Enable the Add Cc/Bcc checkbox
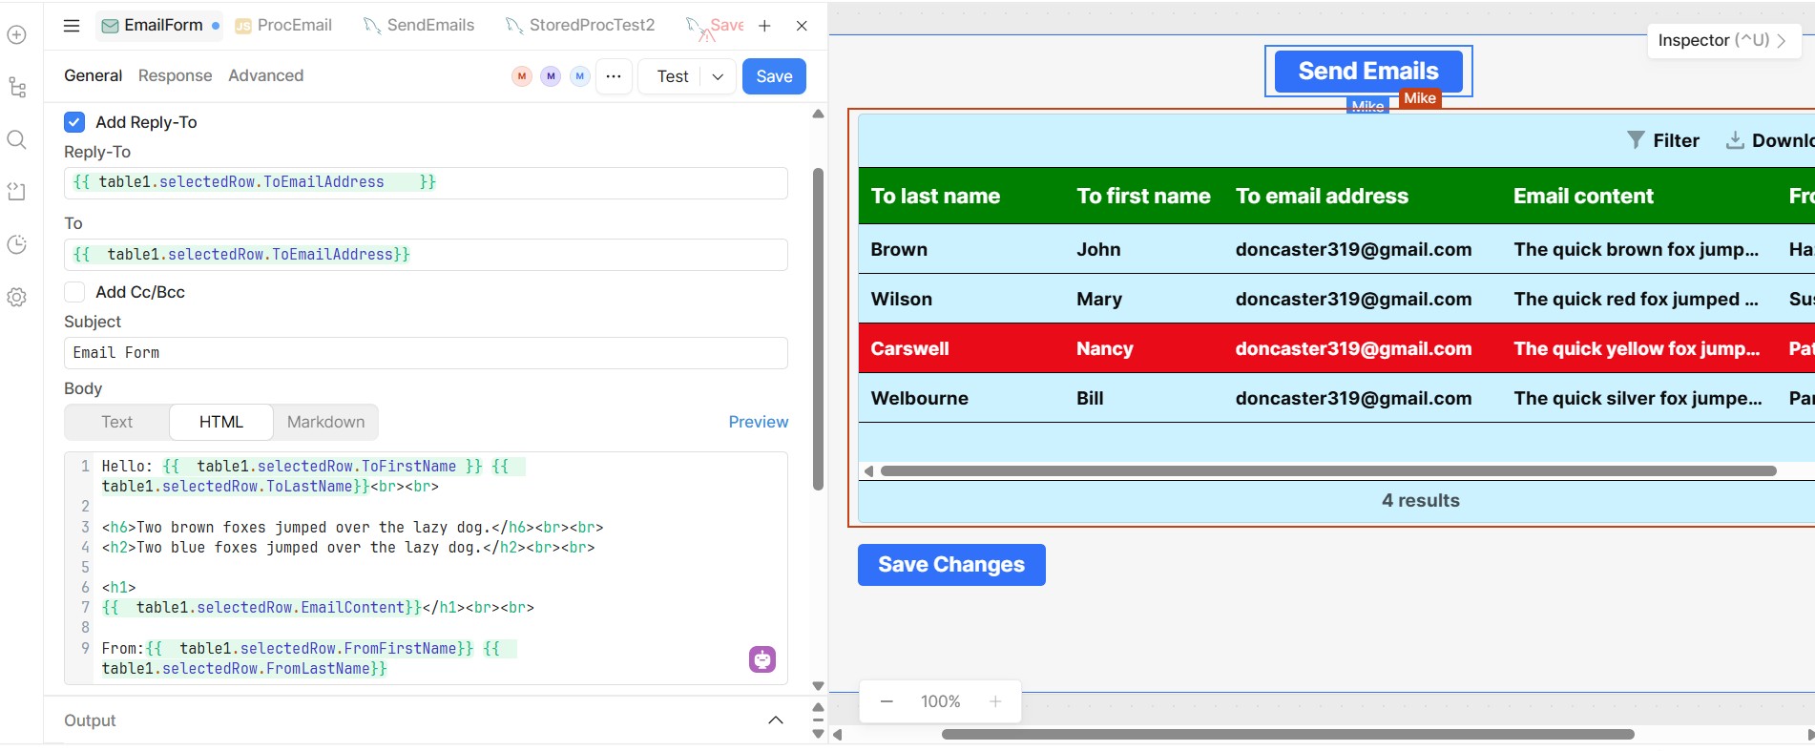 74,292
